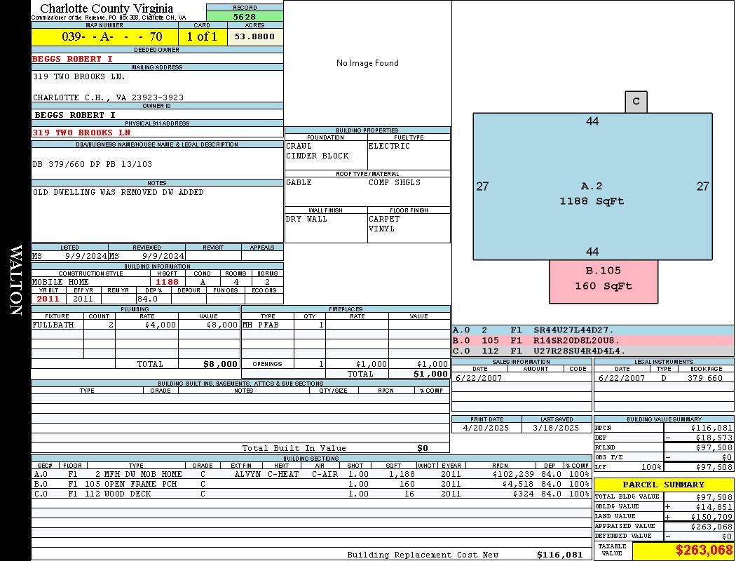Click RPCN value $4,518
This screenshot has height=561, width=736.
click(519, 484)
